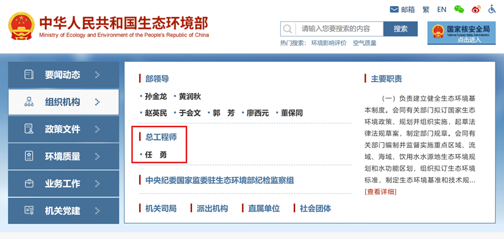The image size is (504, 239).
Task: Focus the search input field
Action: 339,29
